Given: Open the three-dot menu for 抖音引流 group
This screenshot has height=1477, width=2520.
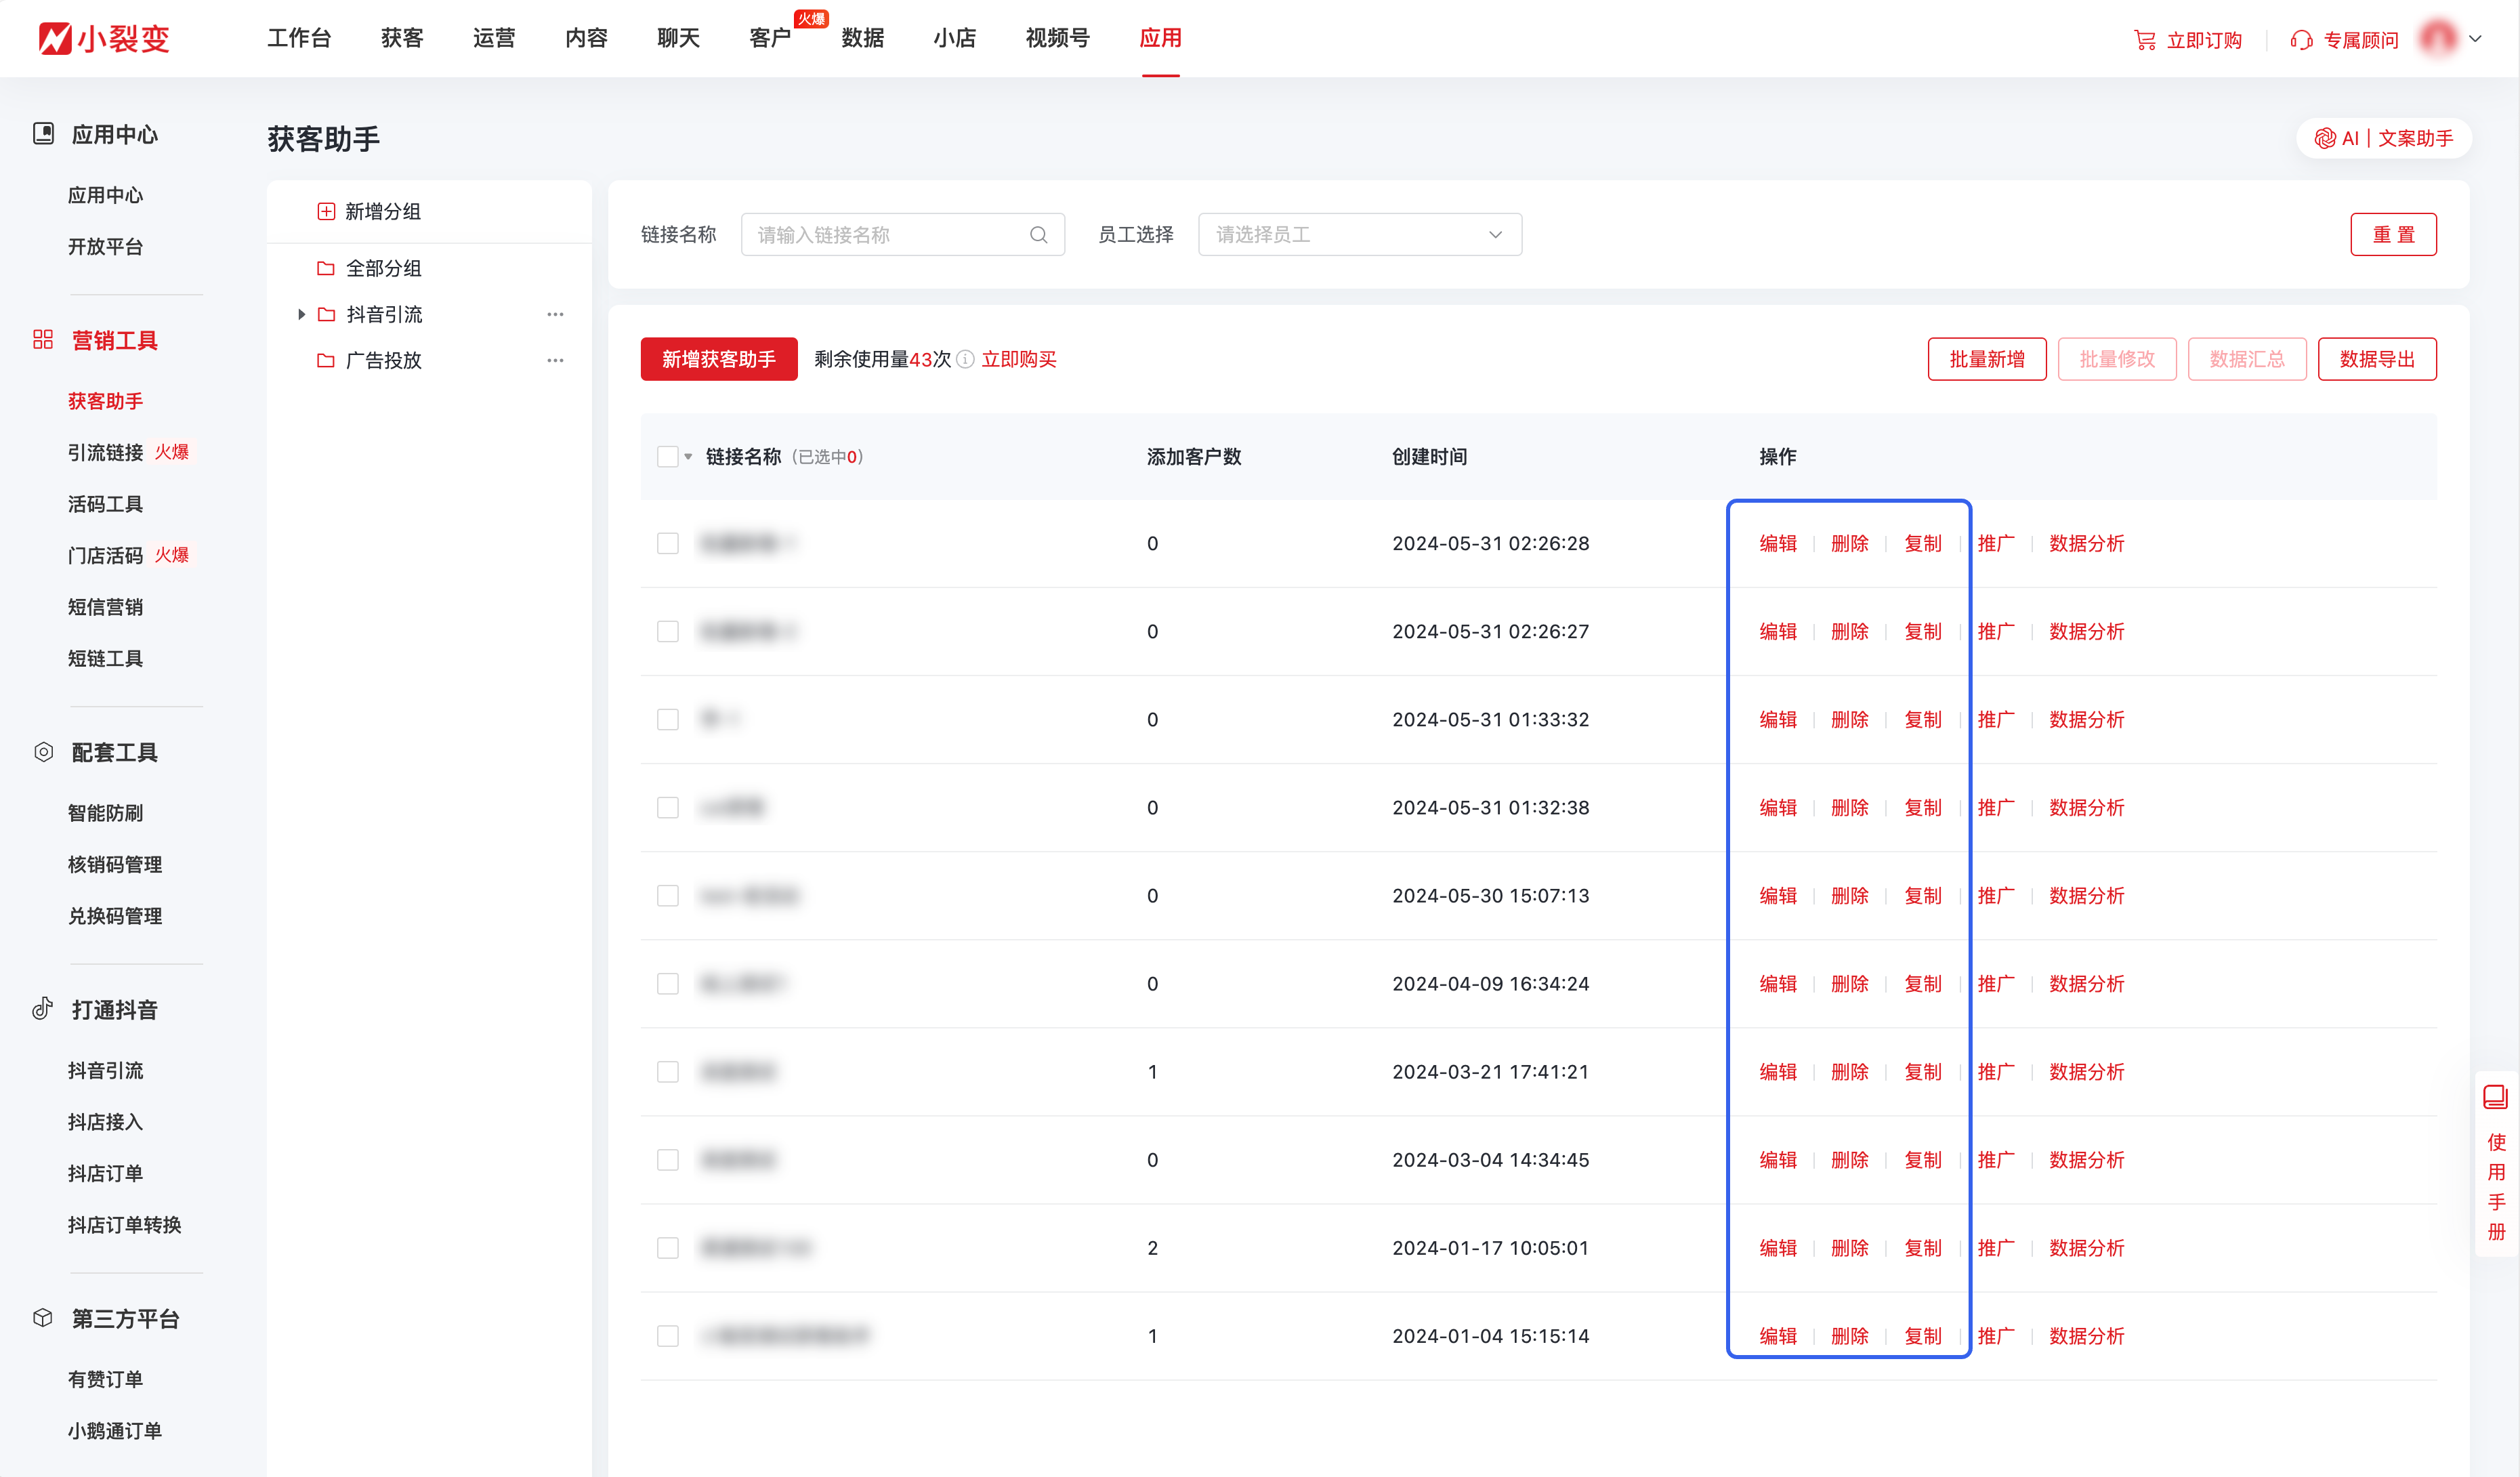Looking at the screenshot, I should pyautogui.click(x=555, y=314).
